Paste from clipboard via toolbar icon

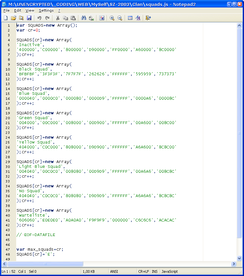(x=73, y=18)
